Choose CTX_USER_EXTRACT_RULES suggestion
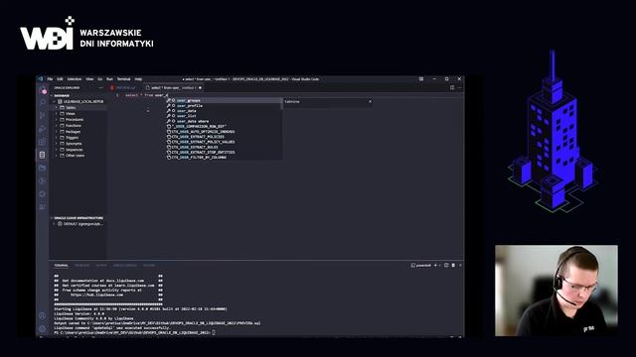Viewport: 636px width, 357px height. (x=224, y=148)
